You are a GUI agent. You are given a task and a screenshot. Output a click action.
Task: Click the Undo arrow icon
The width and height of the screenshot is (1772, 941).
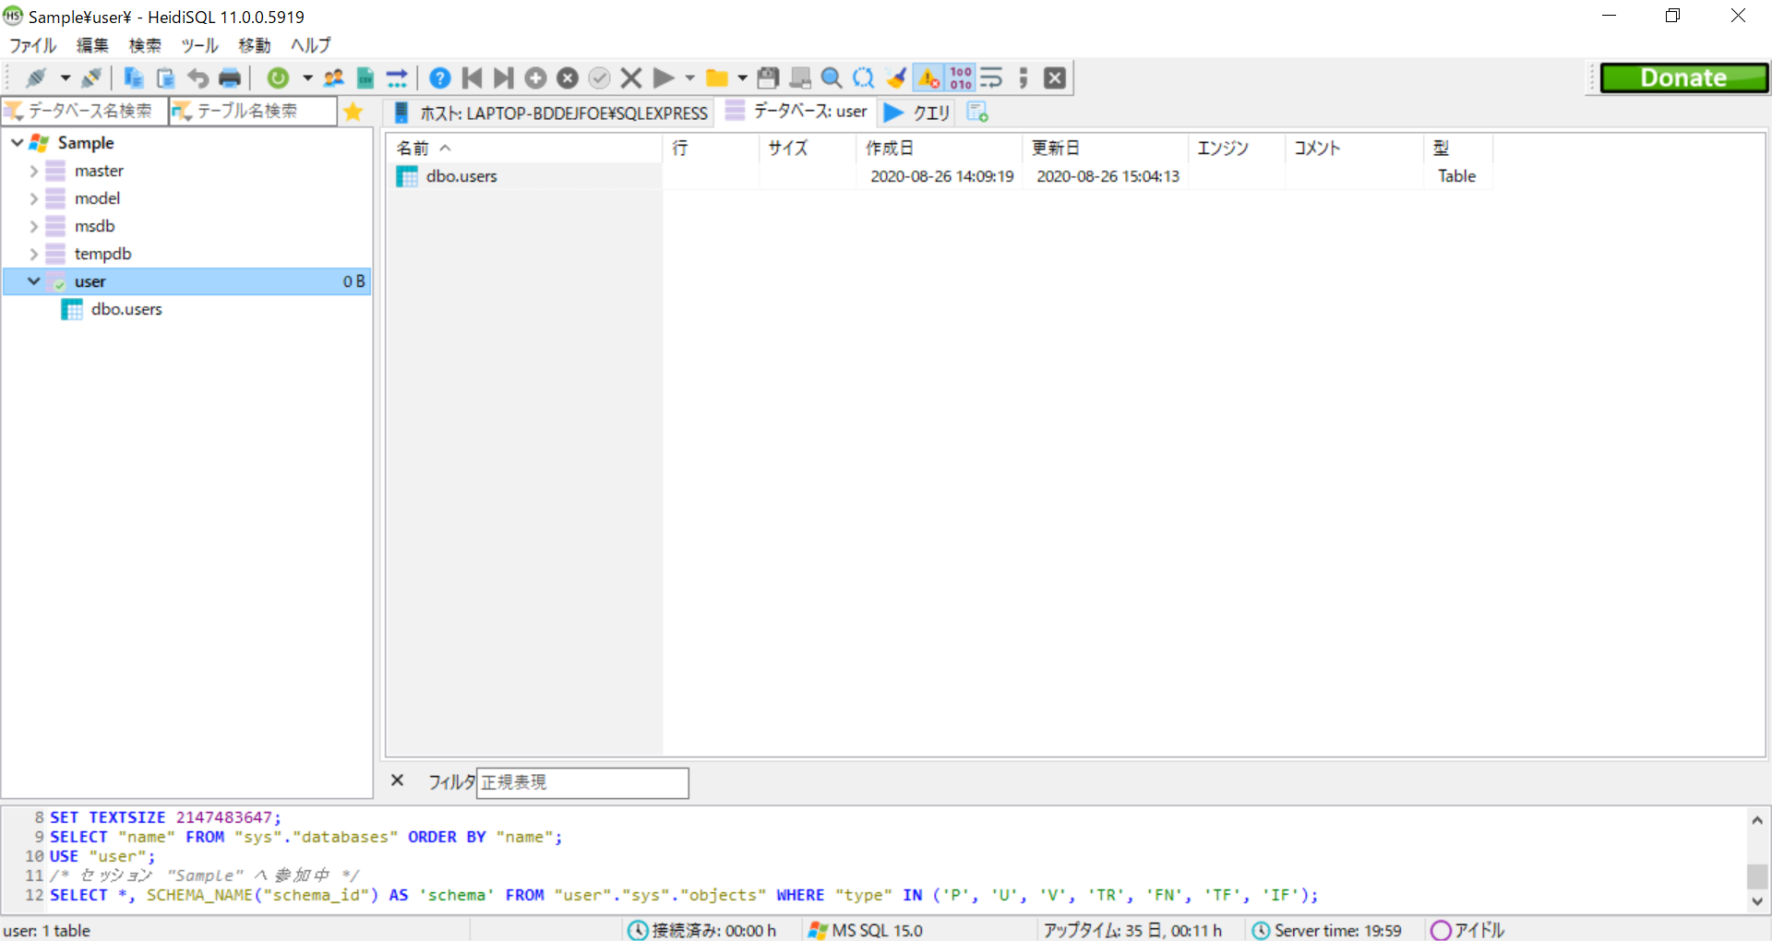[x=198, y=78]
